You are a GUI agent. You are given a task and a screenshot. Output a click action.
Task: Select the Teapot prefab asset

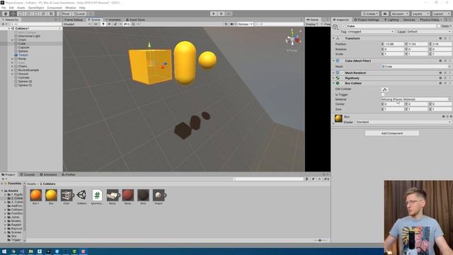159,195
